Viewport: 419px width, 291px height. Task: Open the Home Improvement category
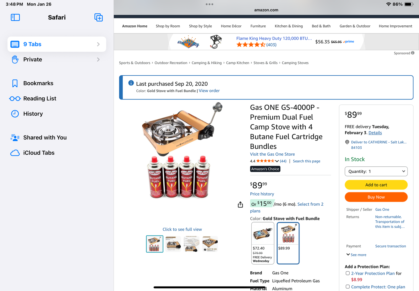click(395, 26)
